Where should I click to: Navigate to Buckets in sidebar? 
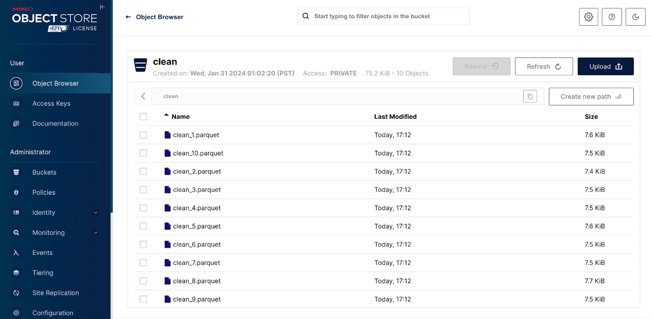coord(44,172)
